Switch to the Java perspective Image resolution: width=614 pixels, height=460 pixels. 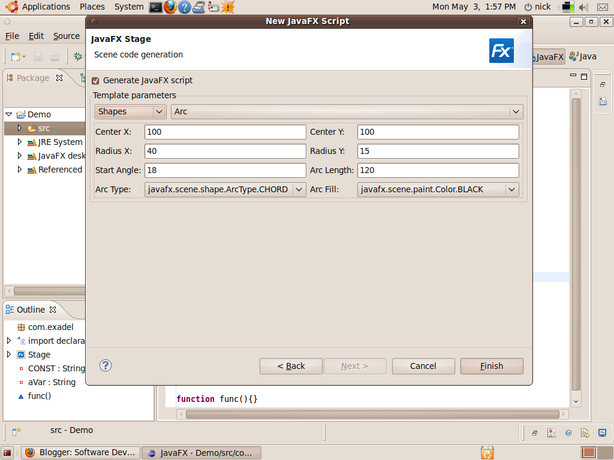click(x=583, y=56)
